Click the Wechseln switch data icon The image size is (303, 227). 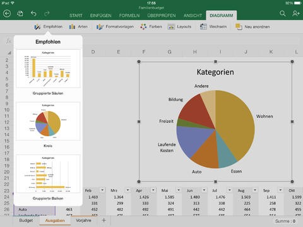[203, 26]
